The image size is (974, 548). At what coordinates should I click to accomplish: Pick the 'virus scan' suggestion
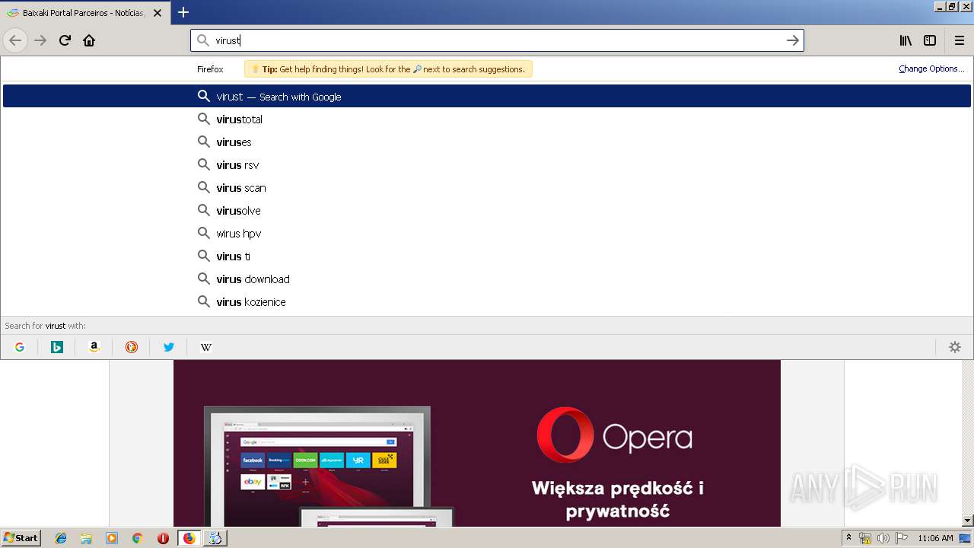(x=487, y=187)
